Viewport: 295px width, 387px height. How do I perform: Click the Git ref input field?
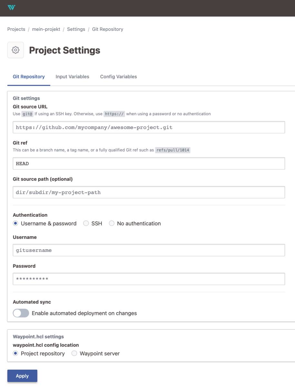[149, 164]
